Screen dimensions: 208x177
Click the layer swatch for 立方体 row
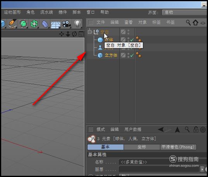click(123, 56)
